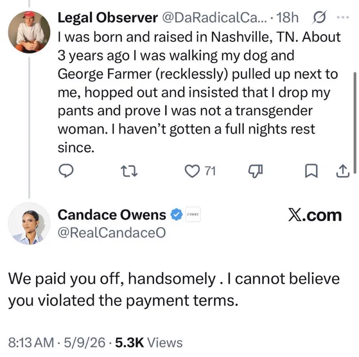Open the @DaRadicalCa... handle link
Screen dimensions: 359x357
214,17
